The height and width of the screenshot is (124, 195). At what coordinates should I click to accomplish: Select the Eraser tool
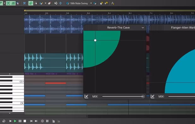[x=49, y=3]
